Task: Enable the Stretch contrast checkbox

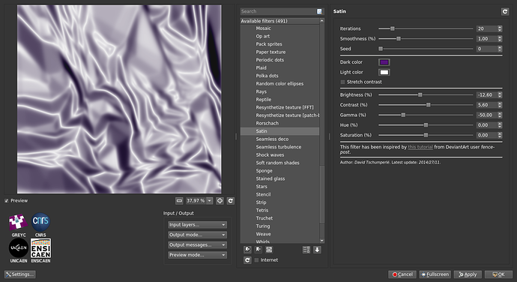Action: [x=342, y=82]
